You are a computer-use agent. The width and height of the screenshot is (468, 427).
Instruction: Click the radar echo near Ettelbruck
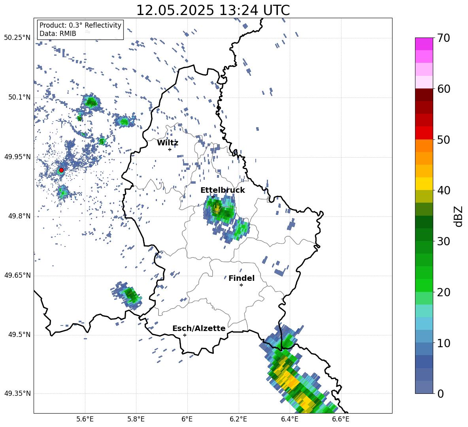click(220, 210)
